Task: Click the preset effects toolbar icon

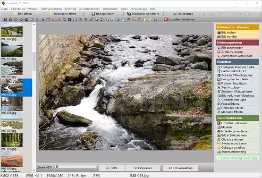Action: tap(107, 19)
